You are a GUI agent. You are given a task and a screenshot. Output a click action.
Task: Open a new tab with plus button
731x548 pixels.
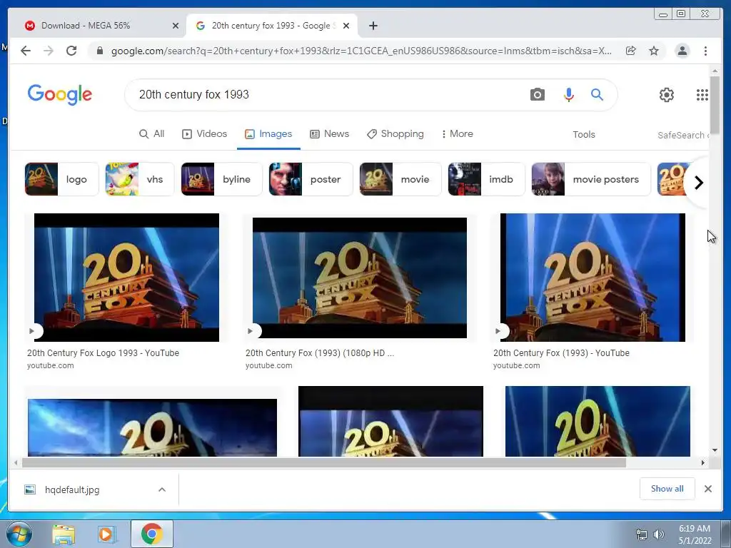click(x=373, y=26)
